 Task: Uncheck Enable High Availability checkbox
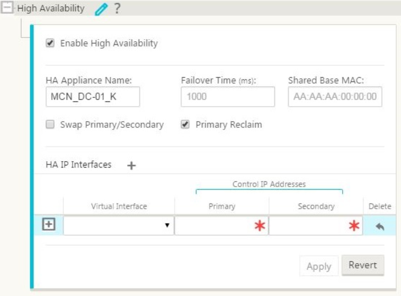tap(50, 43)
